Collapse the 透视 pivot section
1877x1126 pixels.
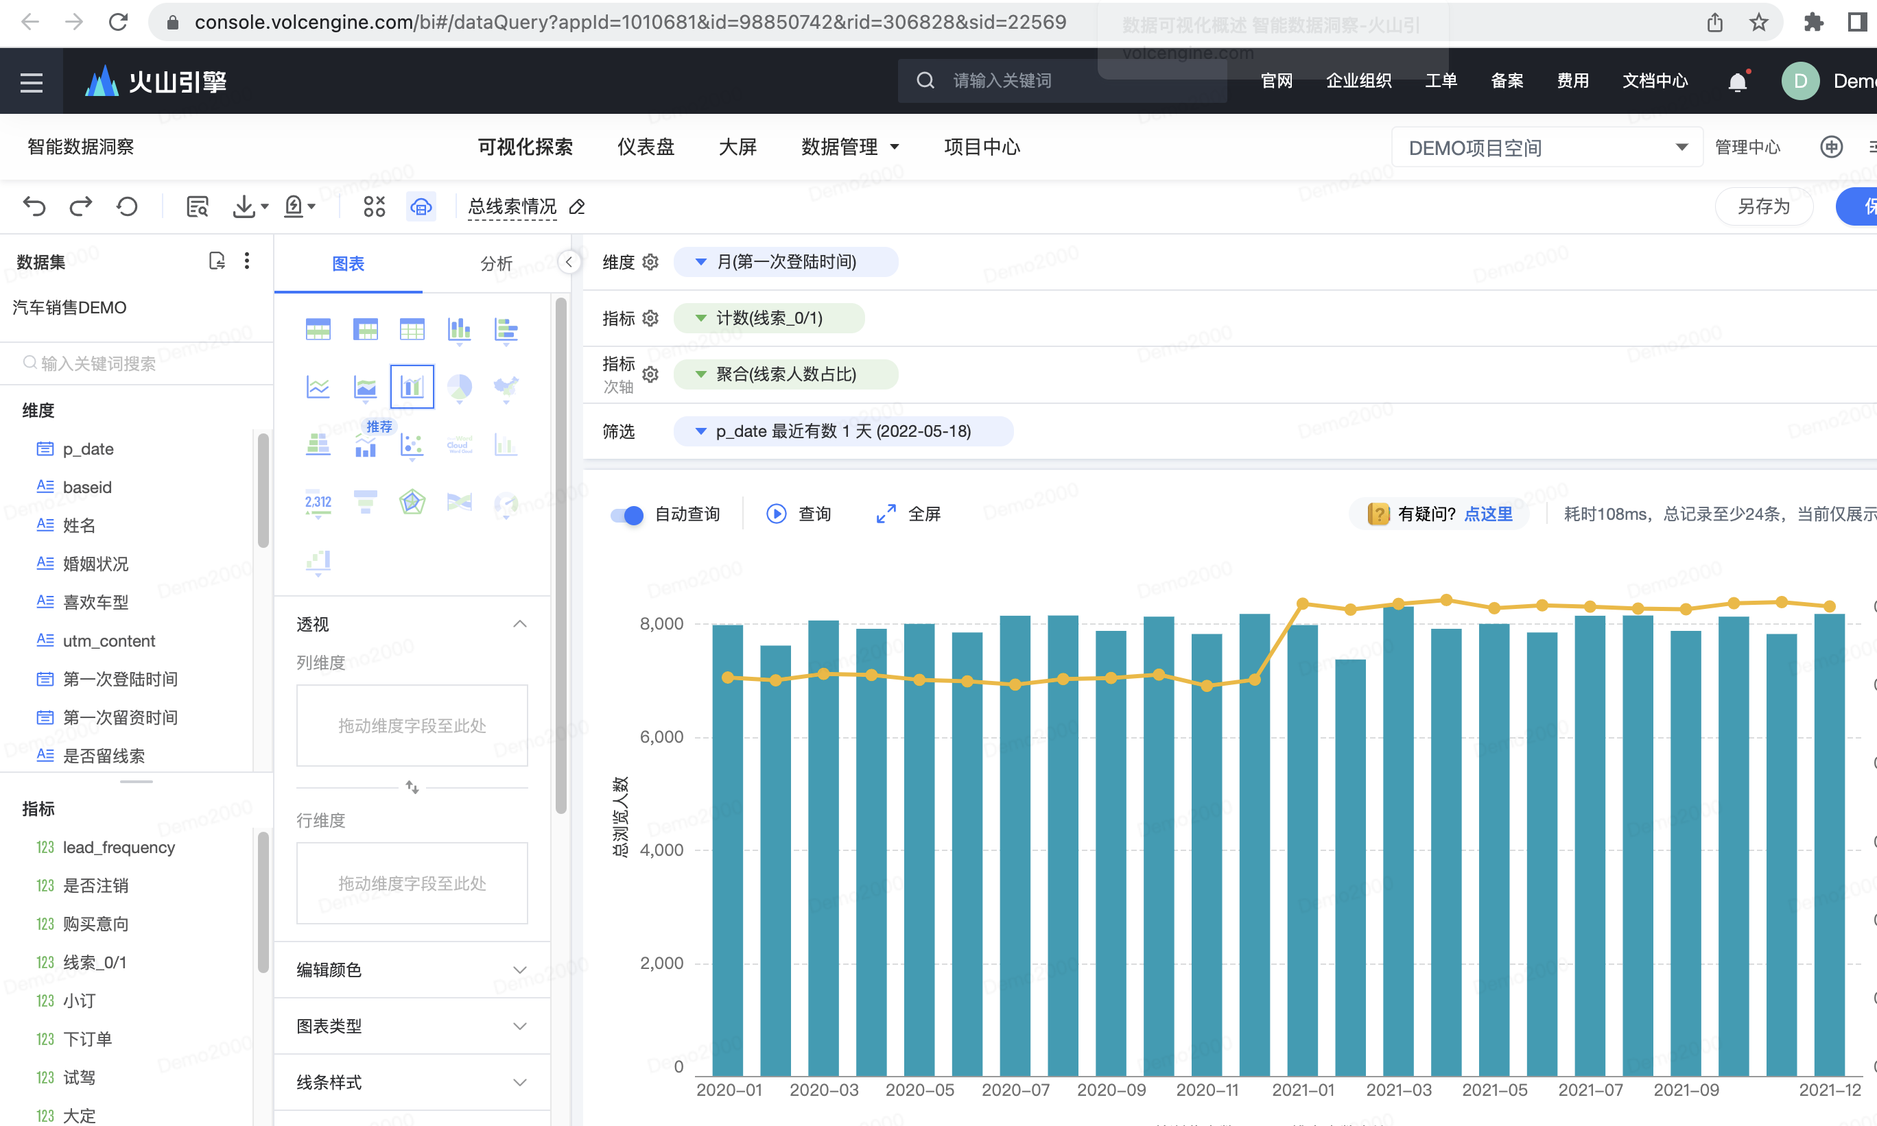point(520,624)
